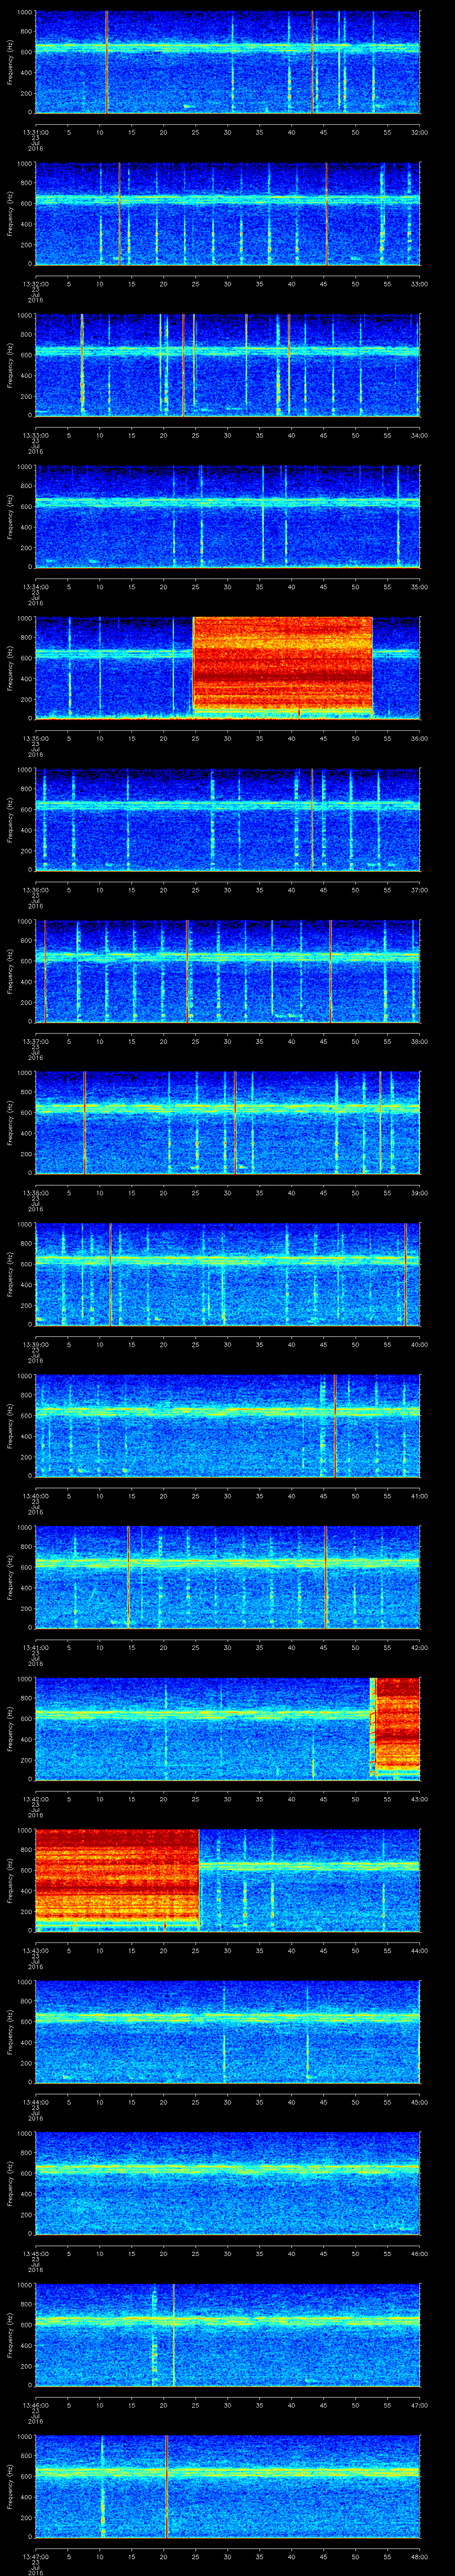The height and width of the screenshot is (2576, 455).
Task: Click the 13:37:00 start time label
Action: (35, 1041)
